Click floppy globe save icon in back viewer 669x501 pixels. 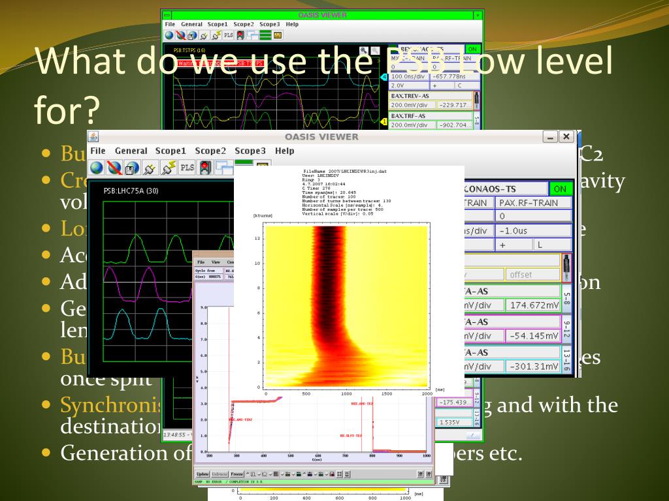pyautogui.click(x=193, y=35)
